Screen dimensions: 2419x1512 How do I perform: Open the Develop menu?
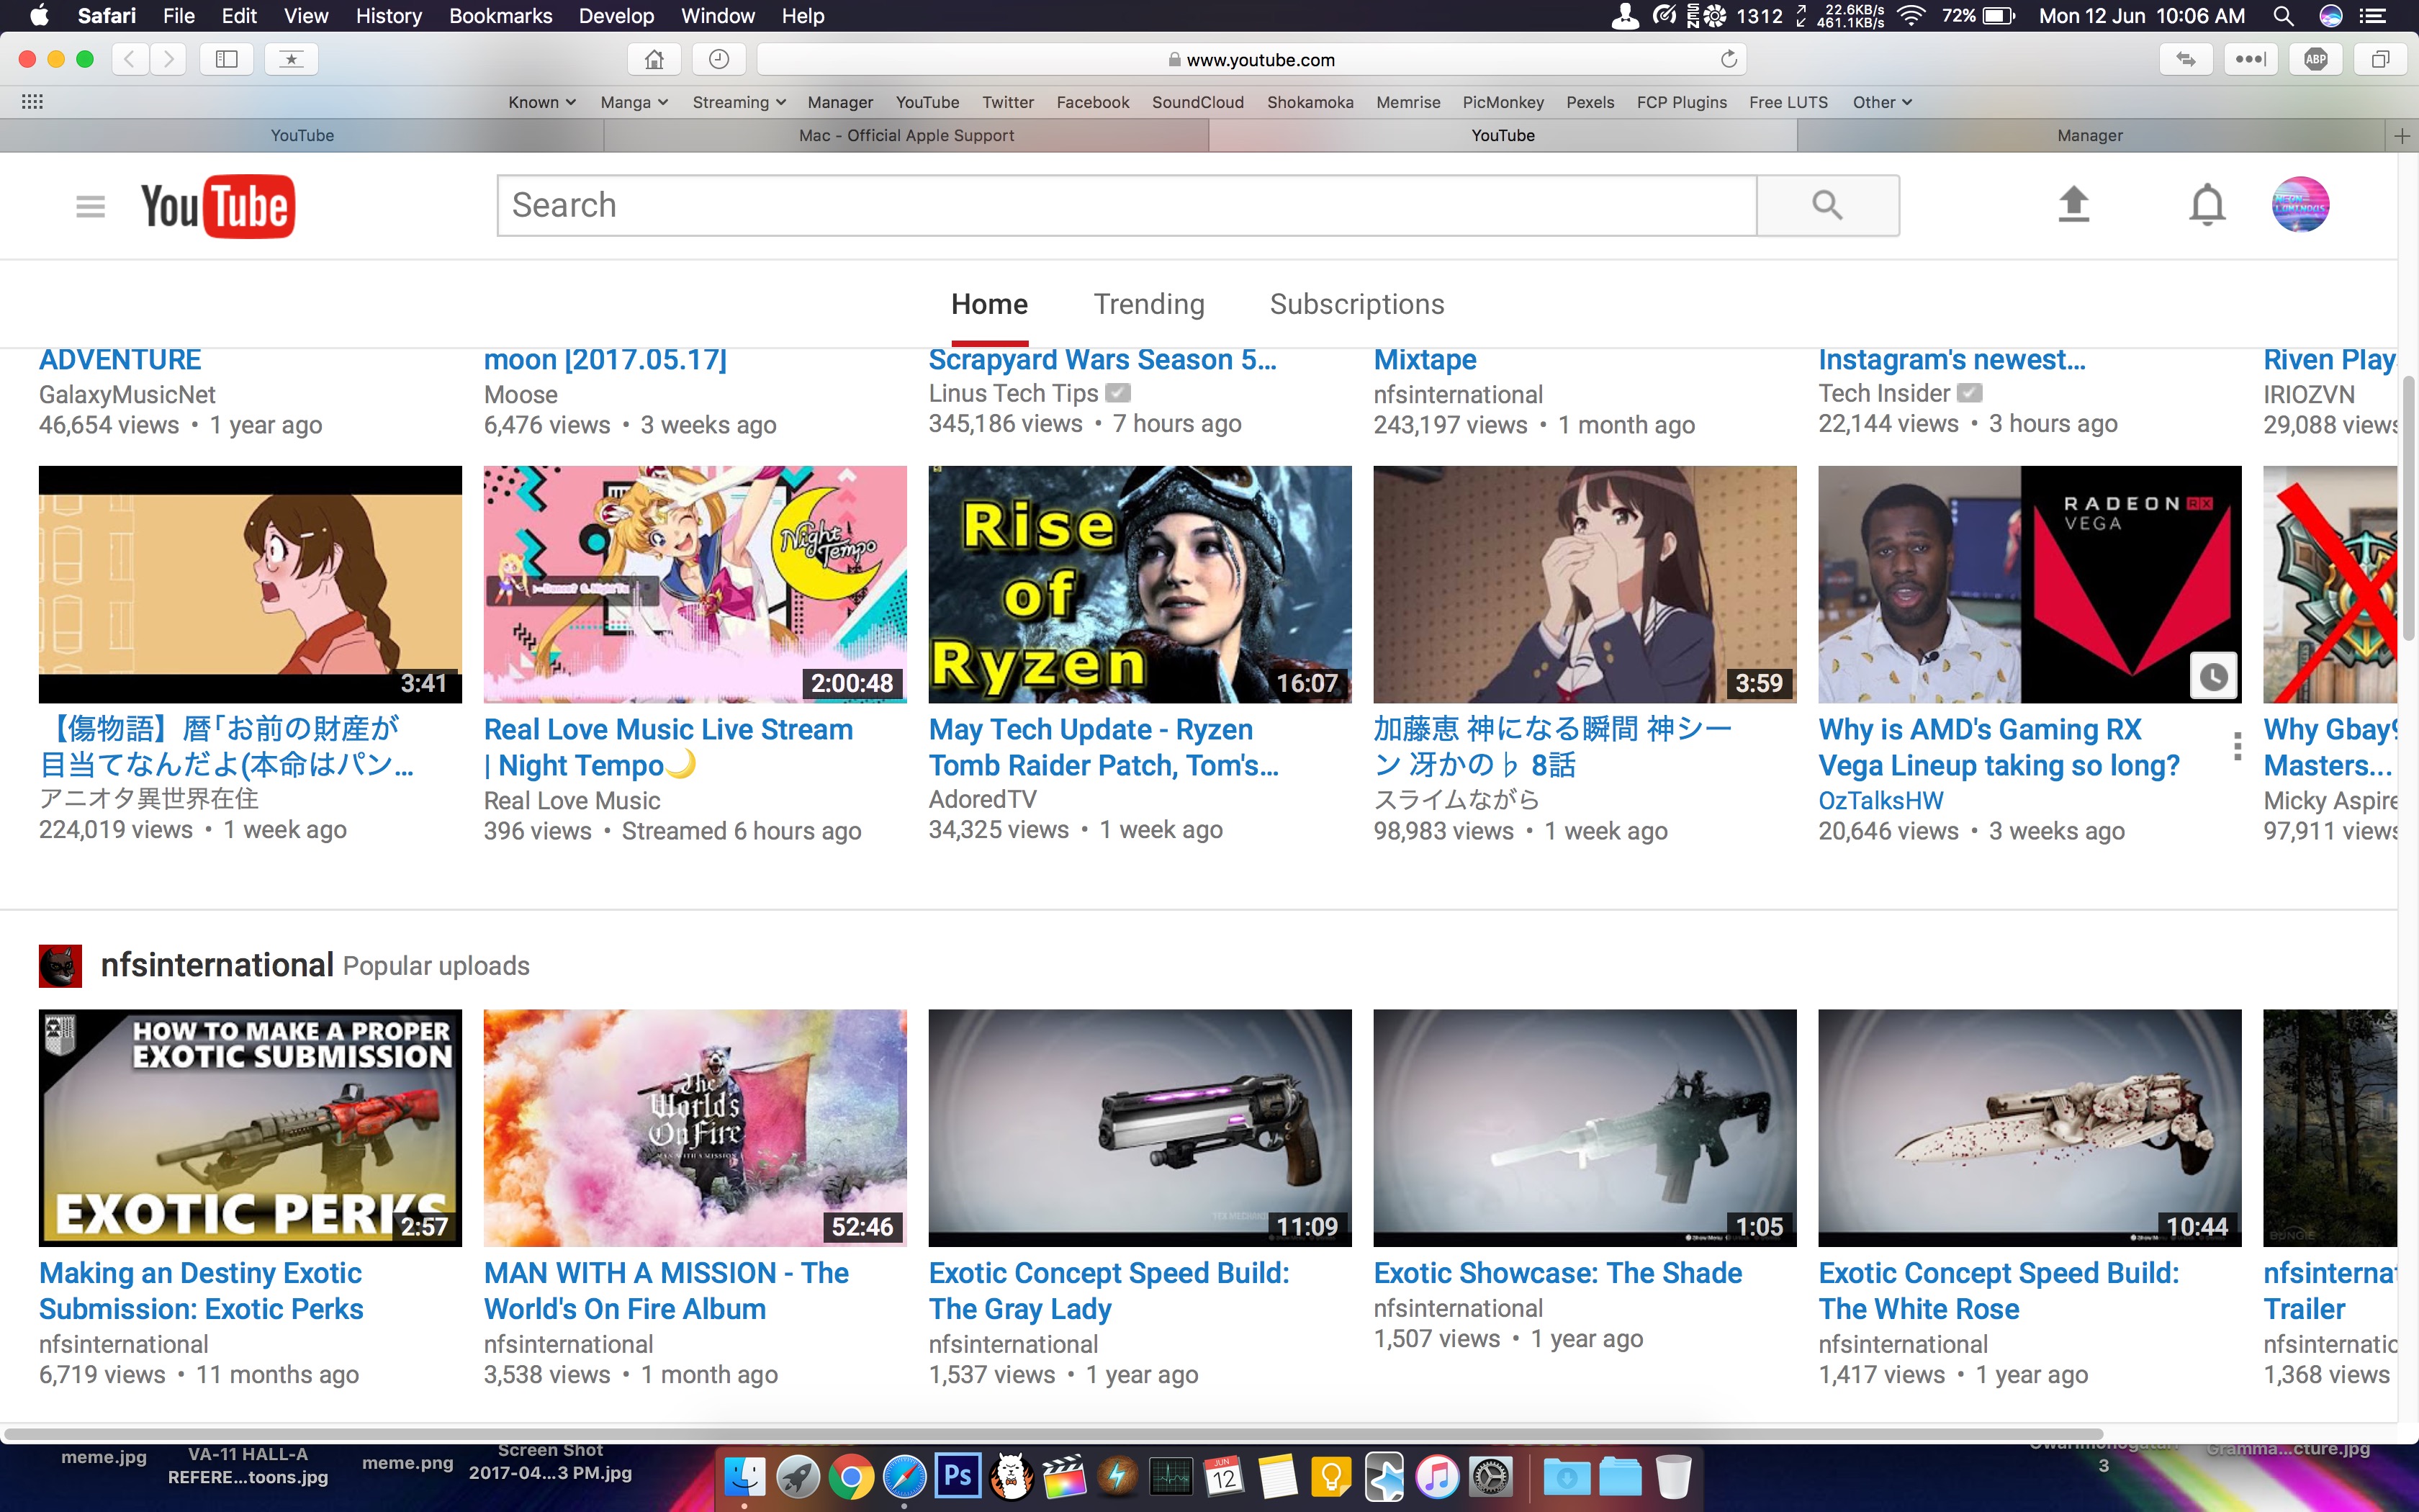(616, 16)
